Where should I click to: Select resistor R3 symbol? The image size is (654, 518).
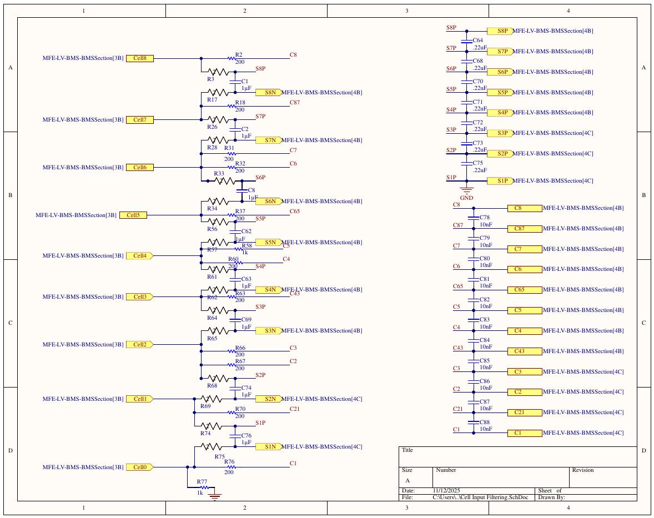[218, 72]
